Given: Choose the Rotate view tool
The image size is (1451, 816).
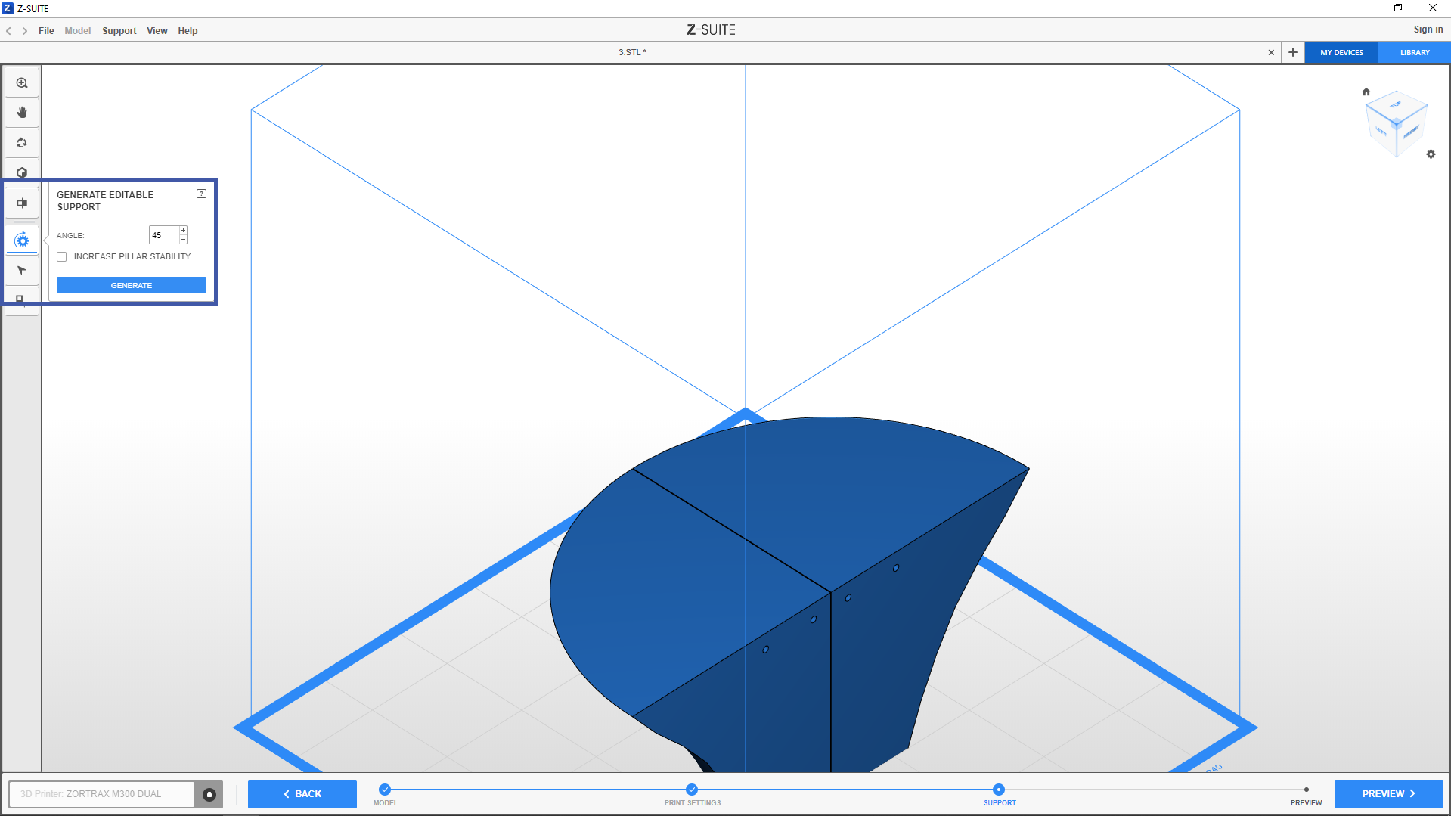Looking at the screenshot, I should tap(22, 143).
